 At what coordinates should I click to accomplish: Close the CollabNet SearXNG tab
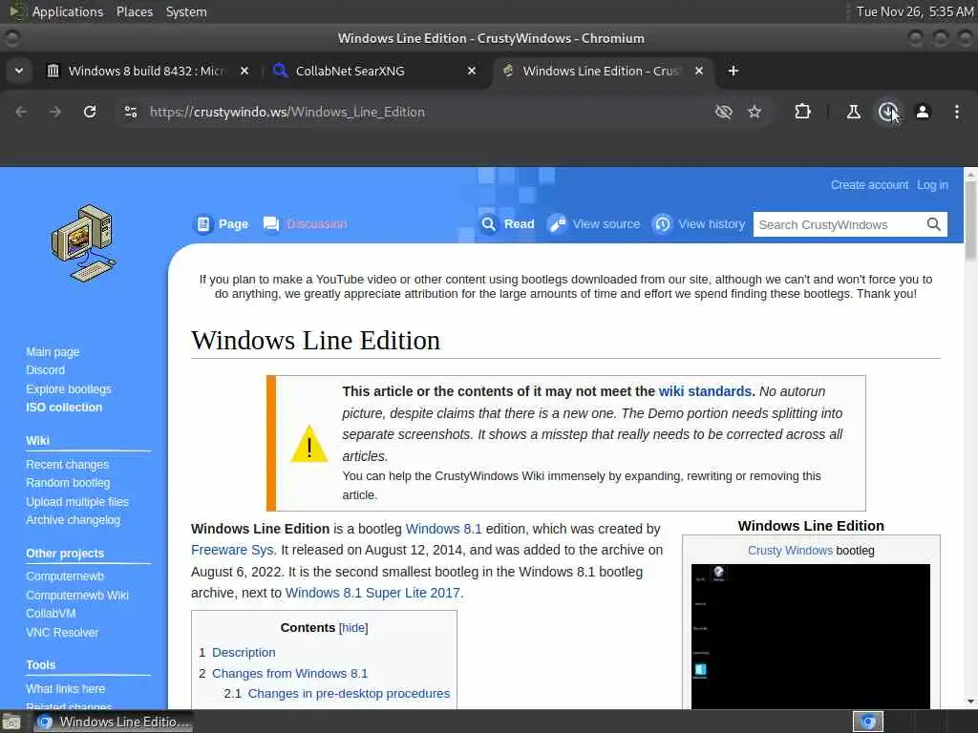tap(472, 71)
